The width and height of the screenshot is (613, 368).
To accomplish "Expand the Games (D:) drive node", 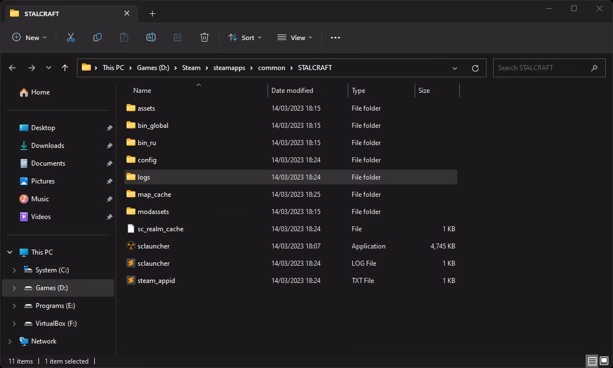I will pos(14,288).
